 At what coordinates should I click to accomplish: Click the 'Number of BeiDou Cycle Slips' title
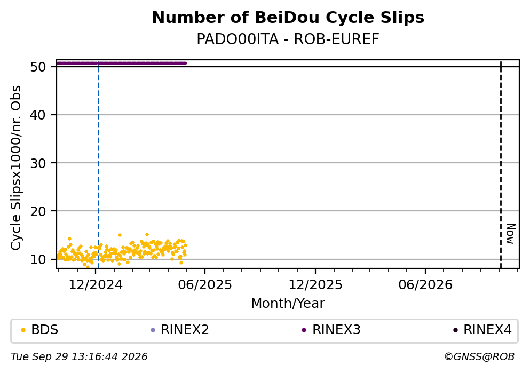click(288, 18)
